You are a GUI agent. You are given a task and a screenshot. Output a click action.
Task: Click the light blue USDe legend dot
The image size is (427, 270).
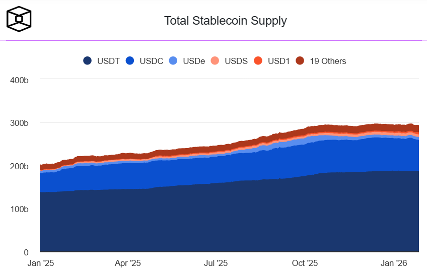(173, 61)
